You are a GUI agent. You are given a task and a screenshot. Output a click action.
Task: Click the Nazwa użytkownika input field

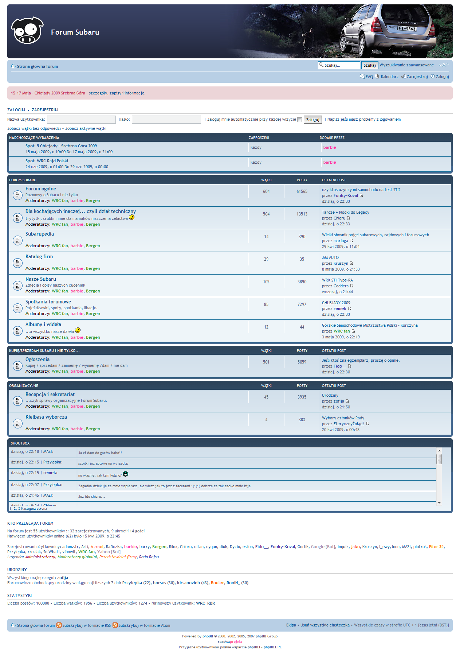(81, 120)
